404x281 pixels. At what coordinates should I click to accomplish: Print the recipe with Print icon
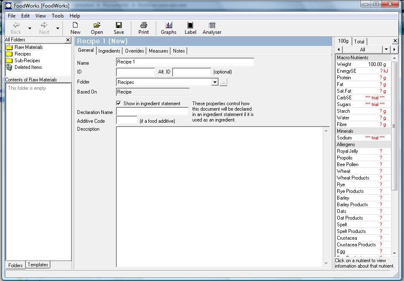tap(143, 28)
